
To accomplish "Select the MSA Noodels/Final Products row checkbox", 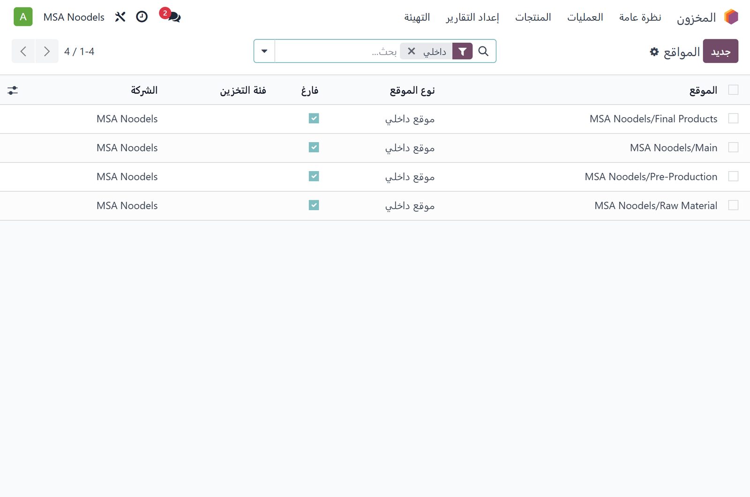I will [733, 119].
